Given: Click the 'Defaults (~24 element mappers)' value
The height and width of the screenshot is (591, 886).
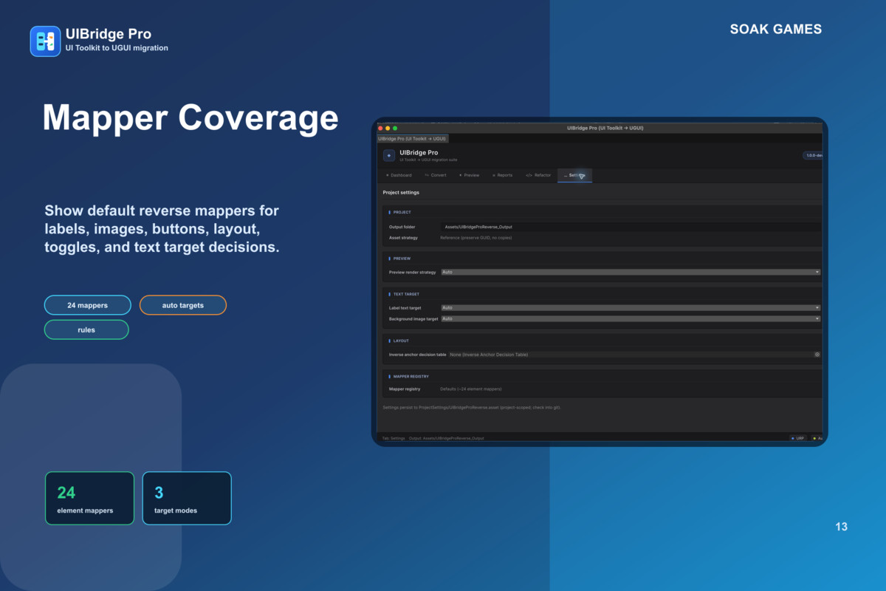Looking at the screenshot, I should point(471,389).
